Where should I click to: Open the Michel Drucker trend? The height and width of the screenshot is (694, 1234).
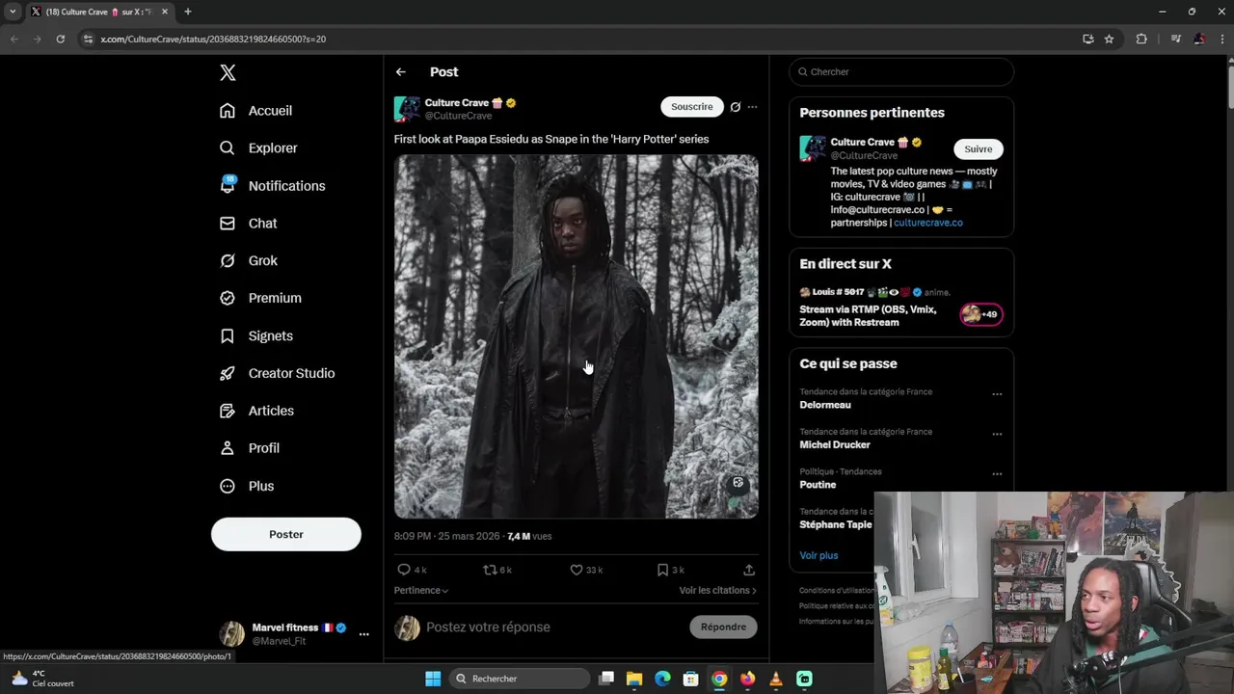[835, 445]
